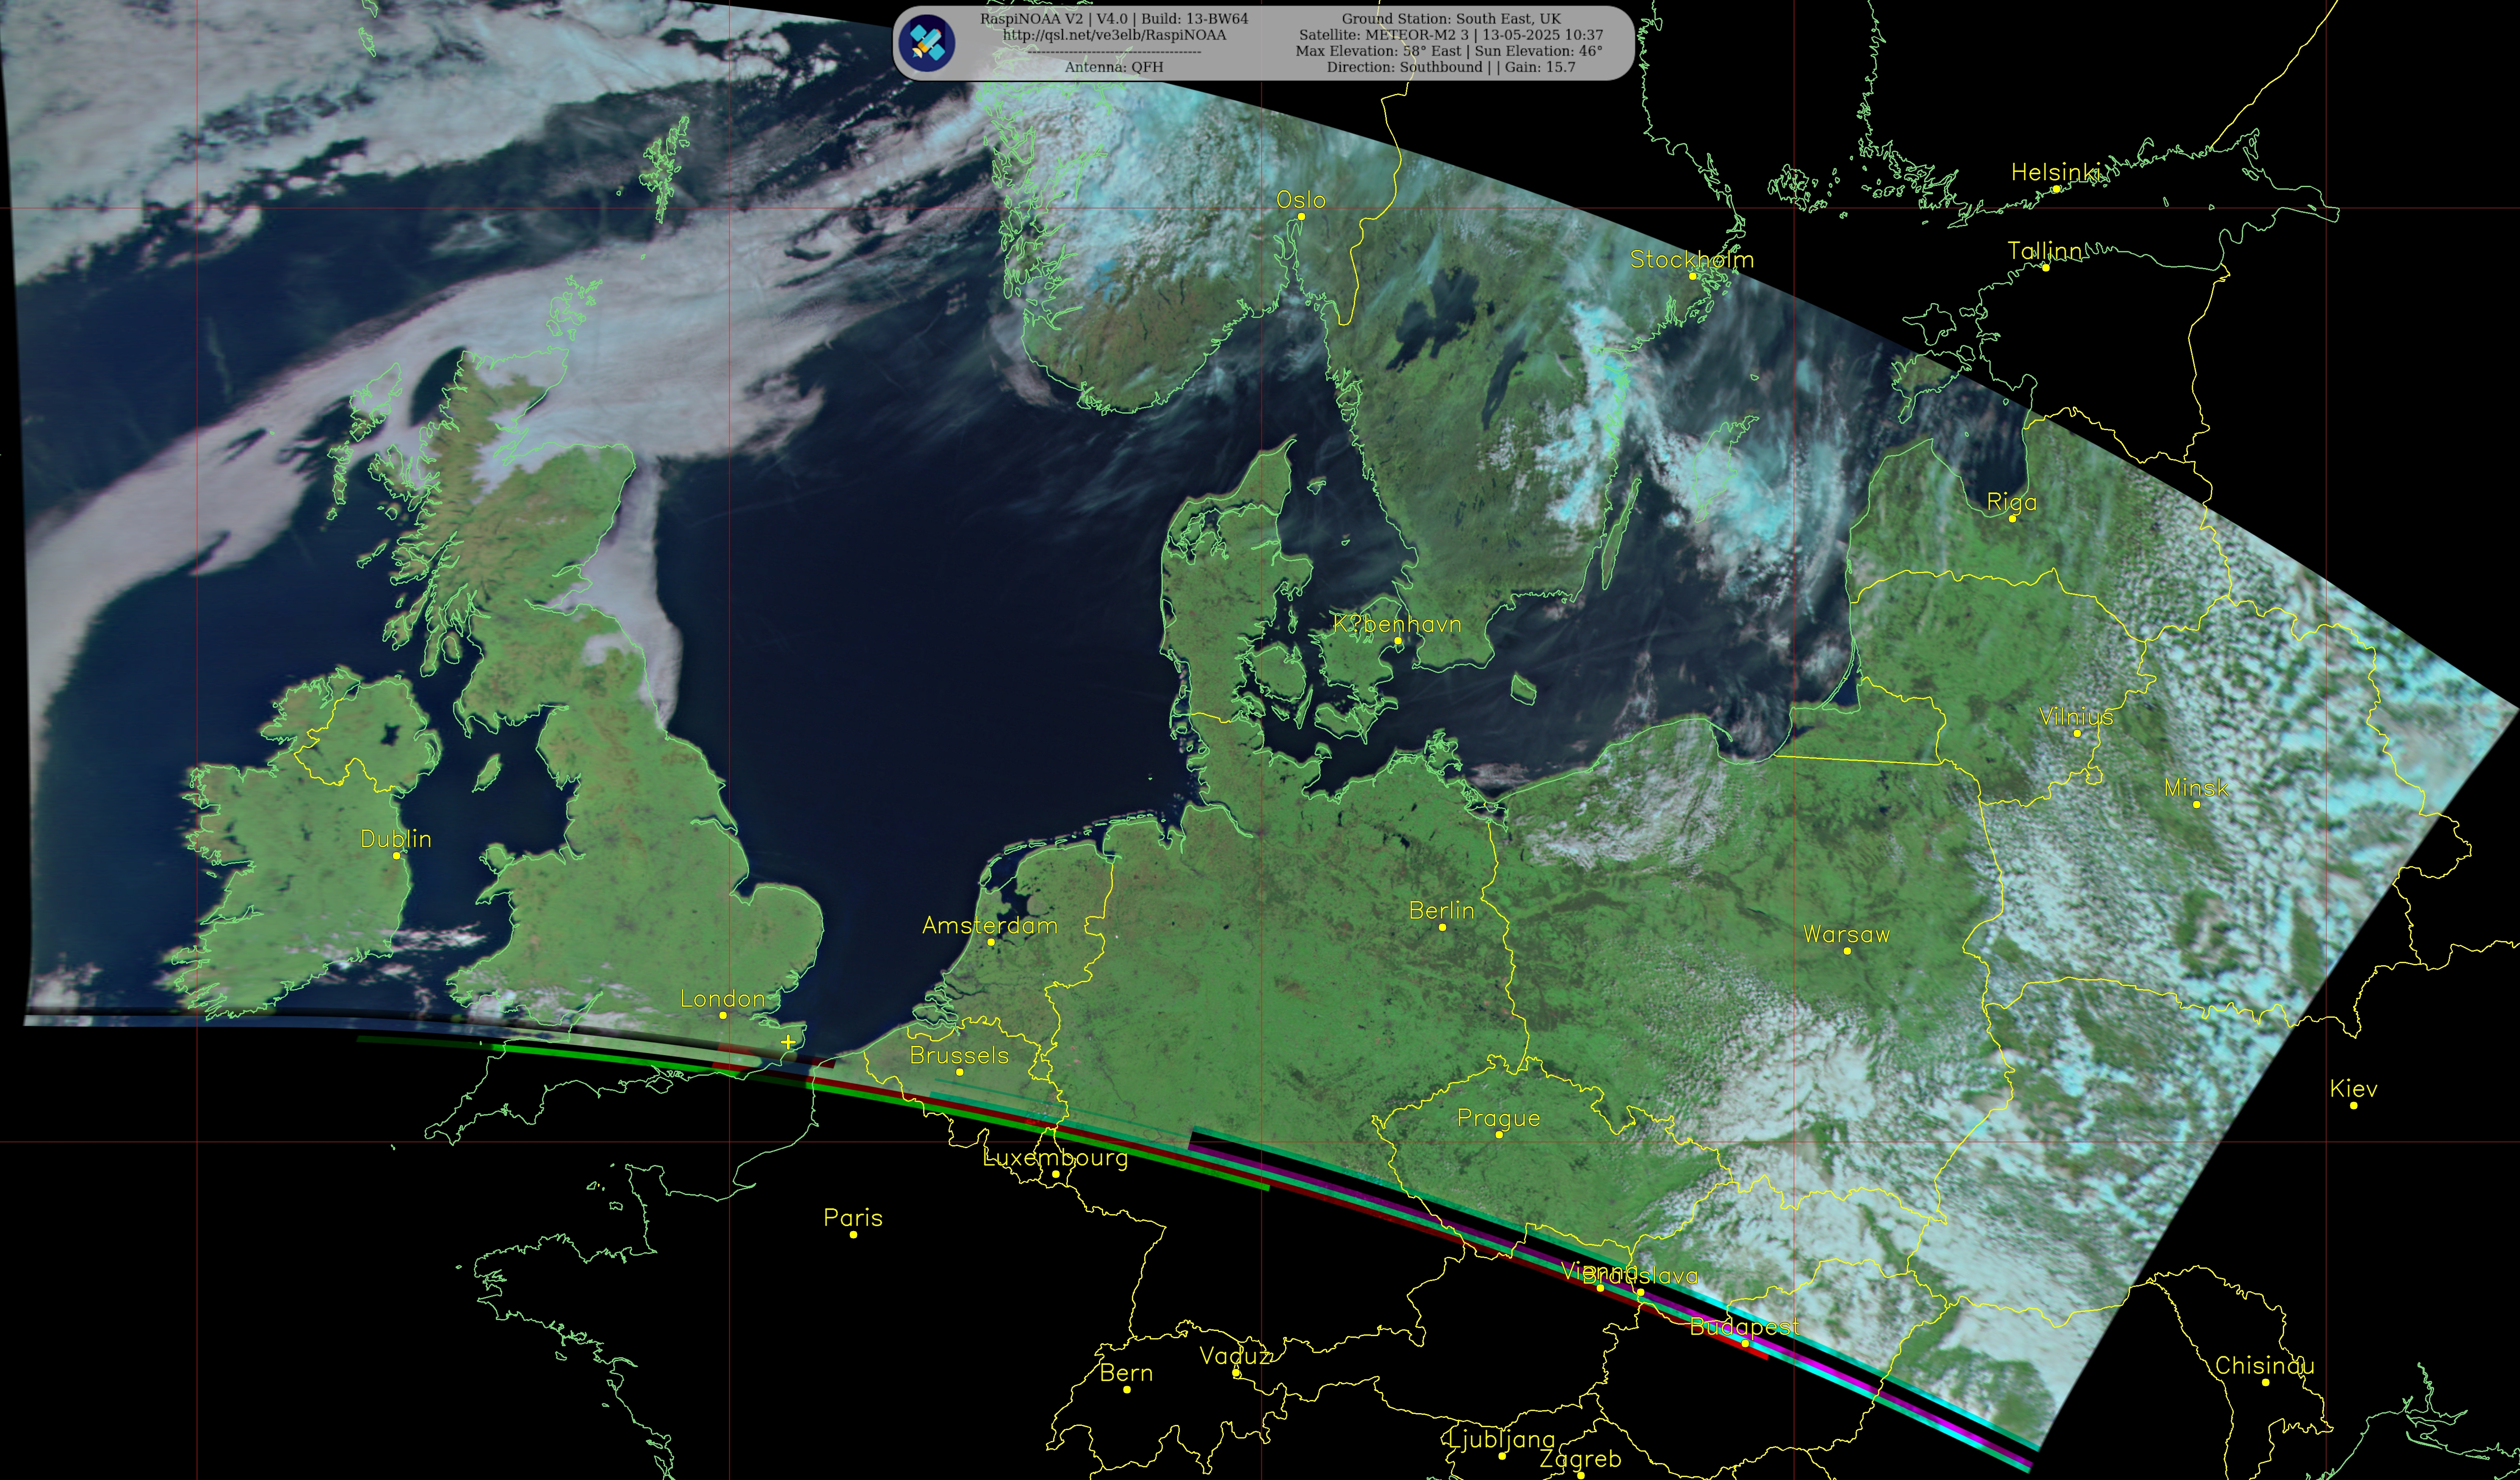
Task: Select the Dublin city label
Action: tap(396, 839)
